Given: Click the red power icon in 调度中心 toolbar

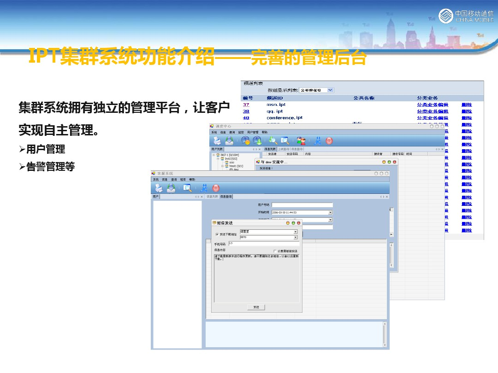Looking at the screenshot, I should pos(329,141).
